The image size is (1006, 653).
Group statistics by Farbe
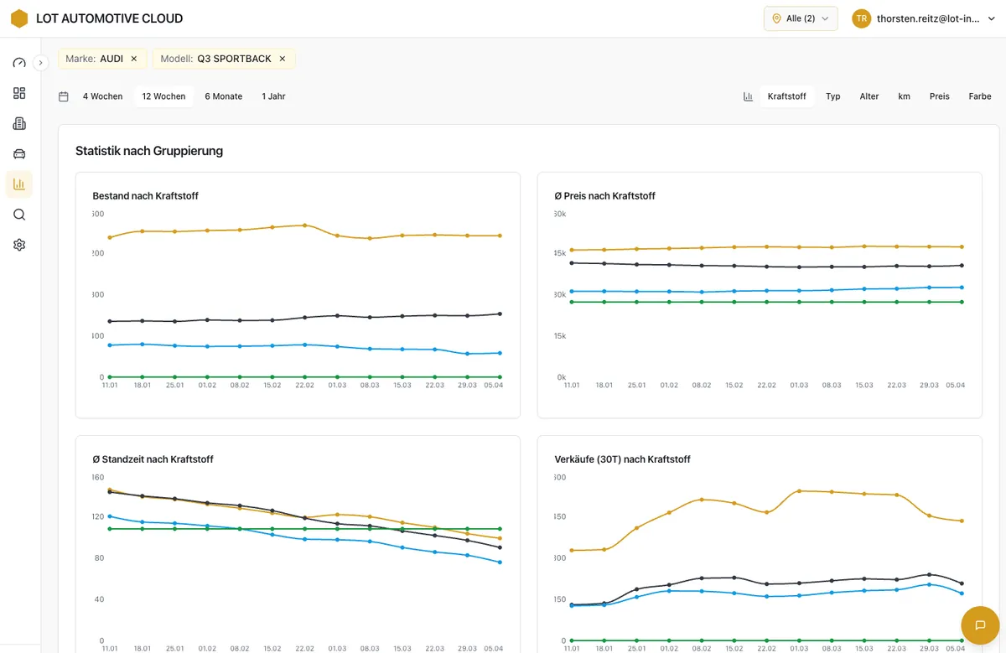(979, 96)
